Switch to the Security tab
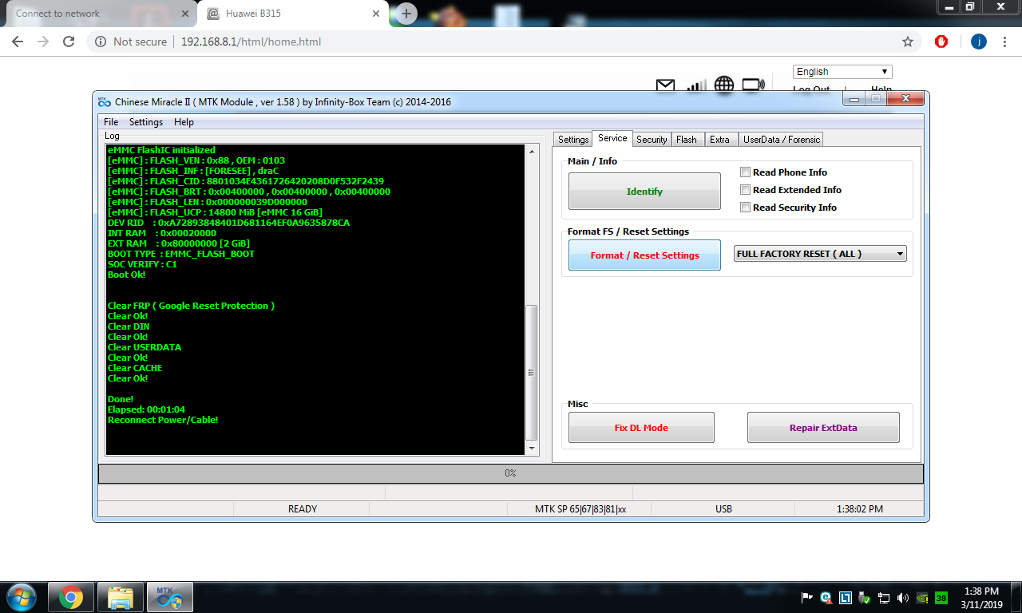The image size is (1022, 613). pyautogui.click(x=652, y=140)
